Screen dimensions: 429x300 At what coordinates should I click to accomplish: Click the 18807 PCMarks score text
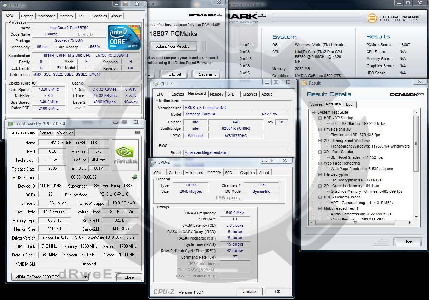173,34
